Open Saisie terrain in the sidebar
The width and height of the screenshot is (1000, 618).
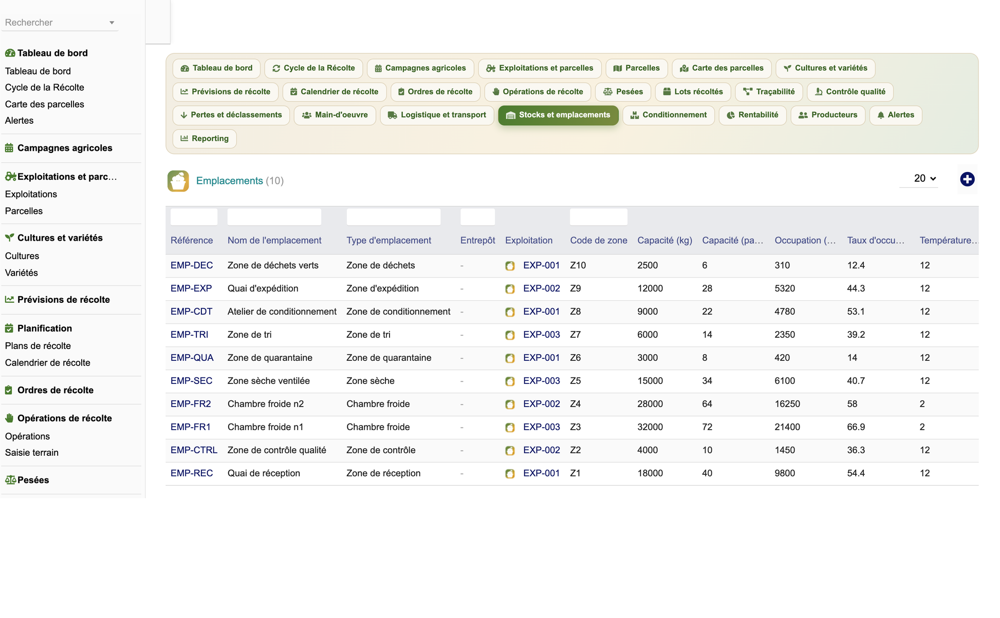[x=32, y=453]
